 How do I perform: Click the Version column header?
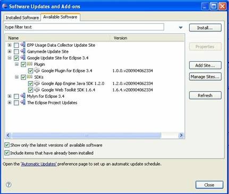click(x=147, y=38)
